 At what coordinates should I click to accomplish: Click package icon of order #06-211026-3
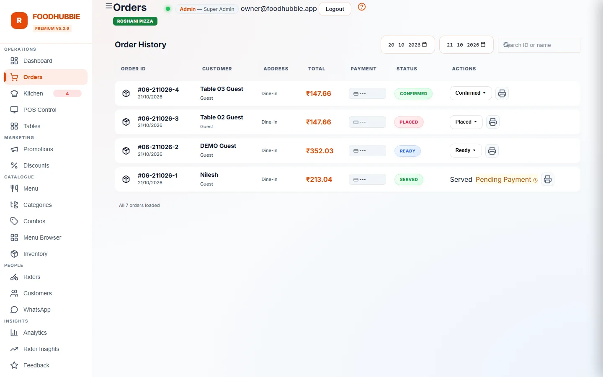126,122
